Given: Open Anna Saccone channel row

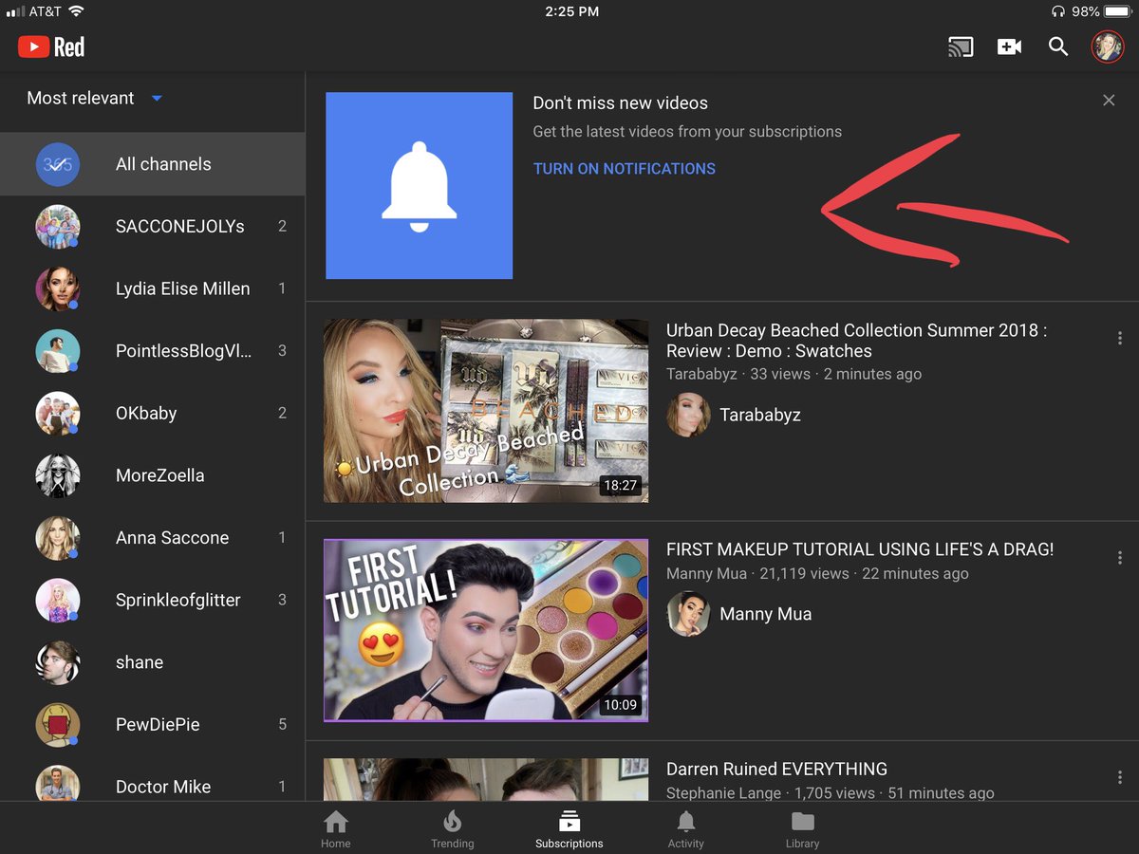Looking at the screenshot, I should tap(152, 538).
